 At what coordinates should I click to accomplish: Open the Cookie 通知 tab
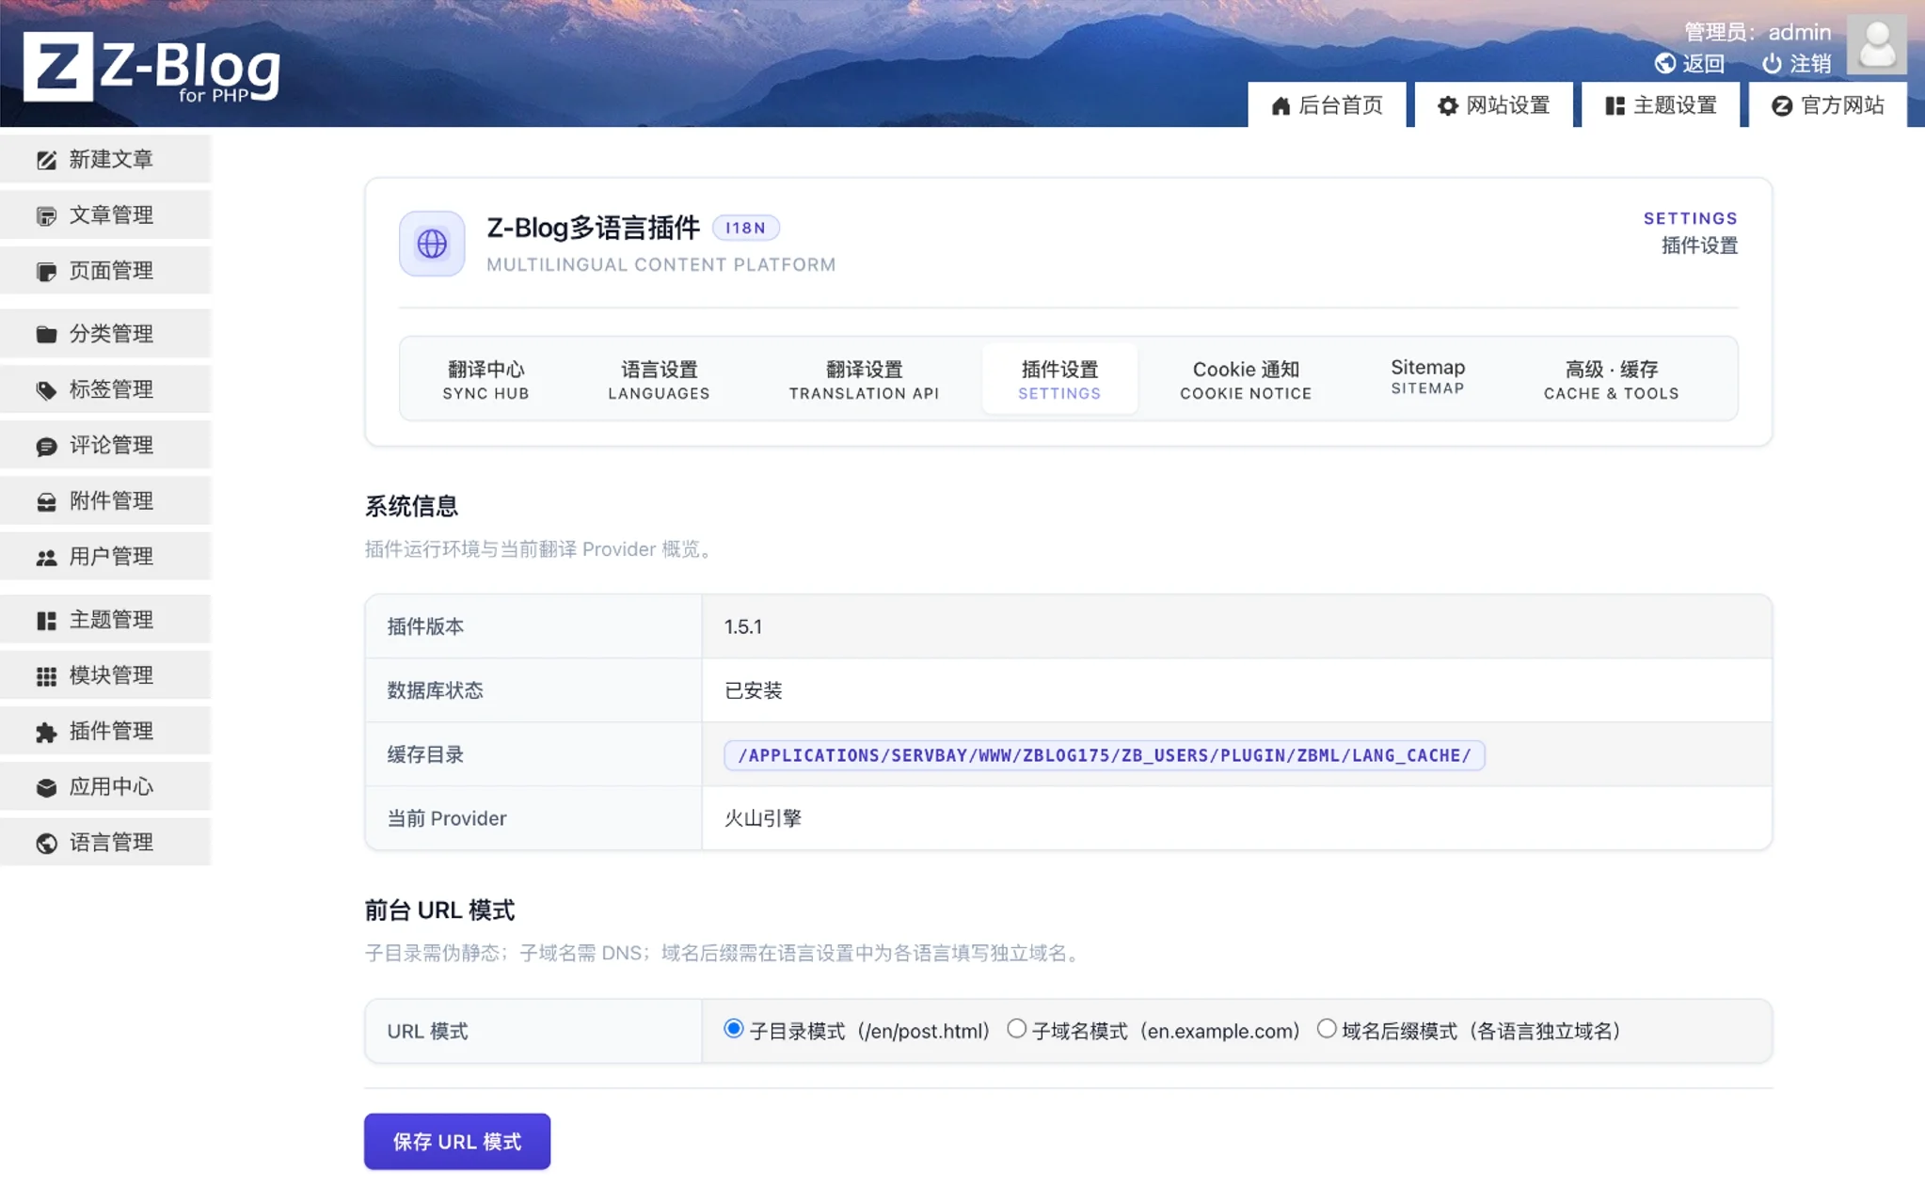click(1246, 379)
